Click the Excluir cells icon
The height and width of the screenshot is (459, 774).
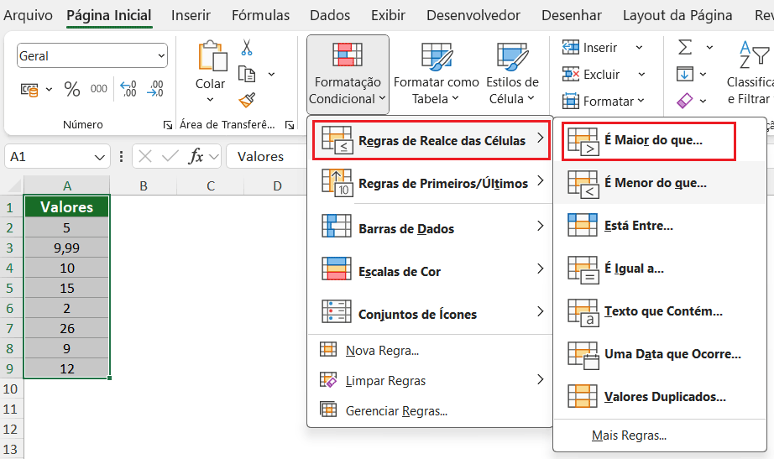(x=571, y=74)
